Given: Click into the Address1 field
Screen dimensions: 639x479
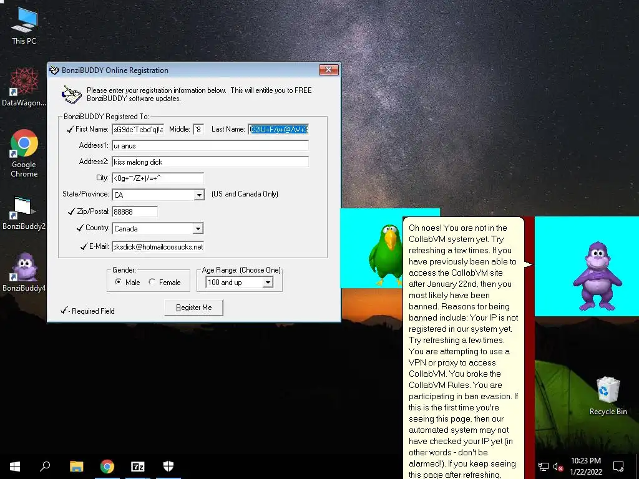Looking at the screenshot, I should point(210,146).
